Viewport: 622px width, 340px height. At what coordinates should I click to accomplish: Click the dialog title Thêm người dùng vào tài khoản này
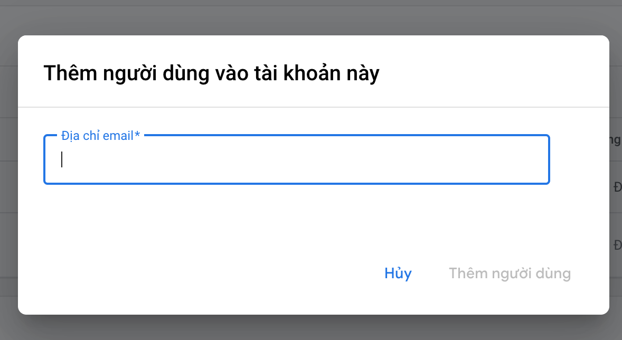(x=211, y=73)
